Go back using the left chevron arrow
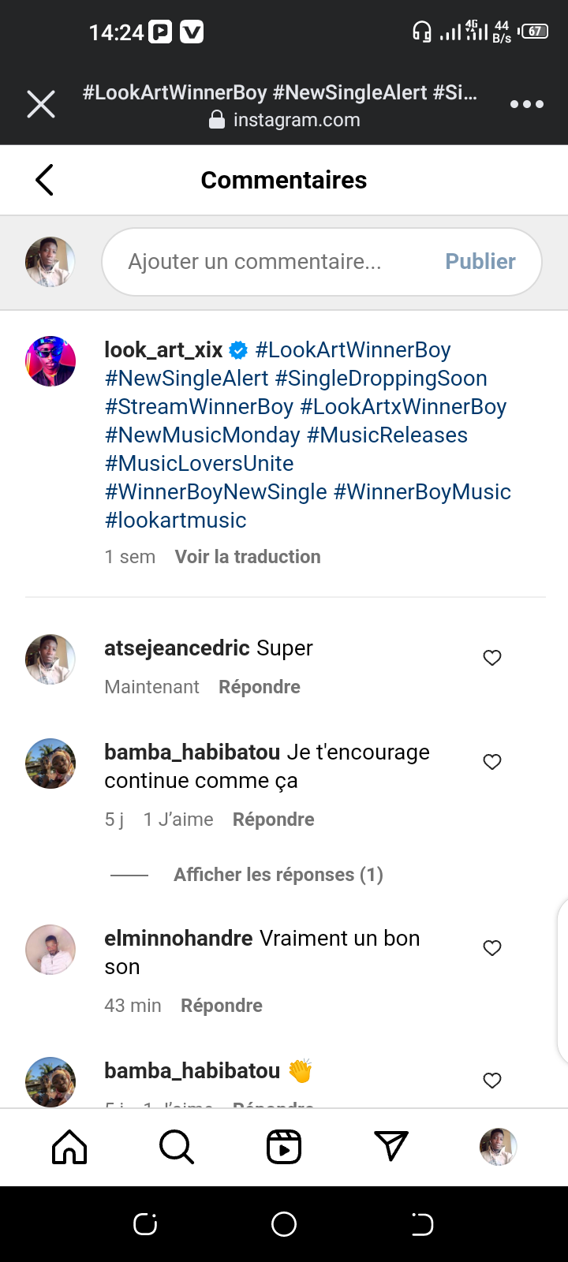The width and height of the screenshot is (568, 1262). [x=45, y=180]
